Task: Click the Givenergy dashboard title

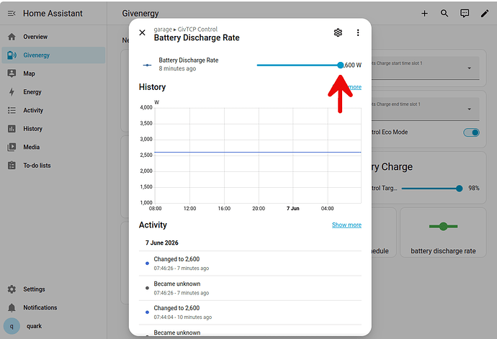Action: (140, 13)
